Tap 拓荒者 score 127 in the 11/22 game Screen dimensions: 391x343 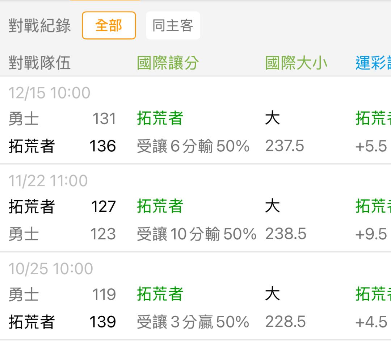pos(104,207)
